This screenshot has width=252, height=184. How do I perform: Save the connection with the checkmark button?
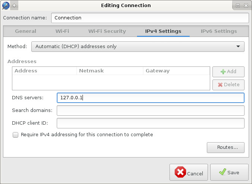point(229,172)
